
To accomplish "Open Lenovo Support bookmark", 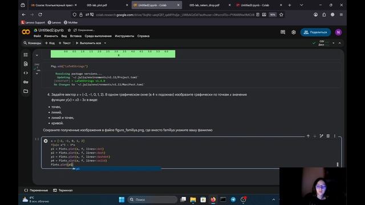I will coord(33,23).
